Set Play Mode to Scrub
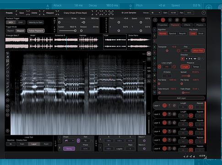This screenshot has height=165, width=222. (x=201, y=33)
